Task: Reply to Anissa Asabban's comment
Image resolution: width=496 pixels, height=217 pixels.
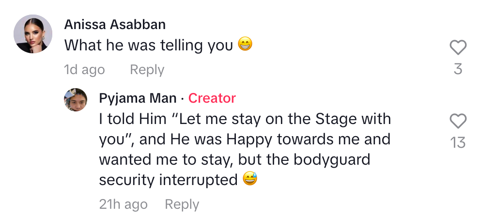Action: coord(147,70)
